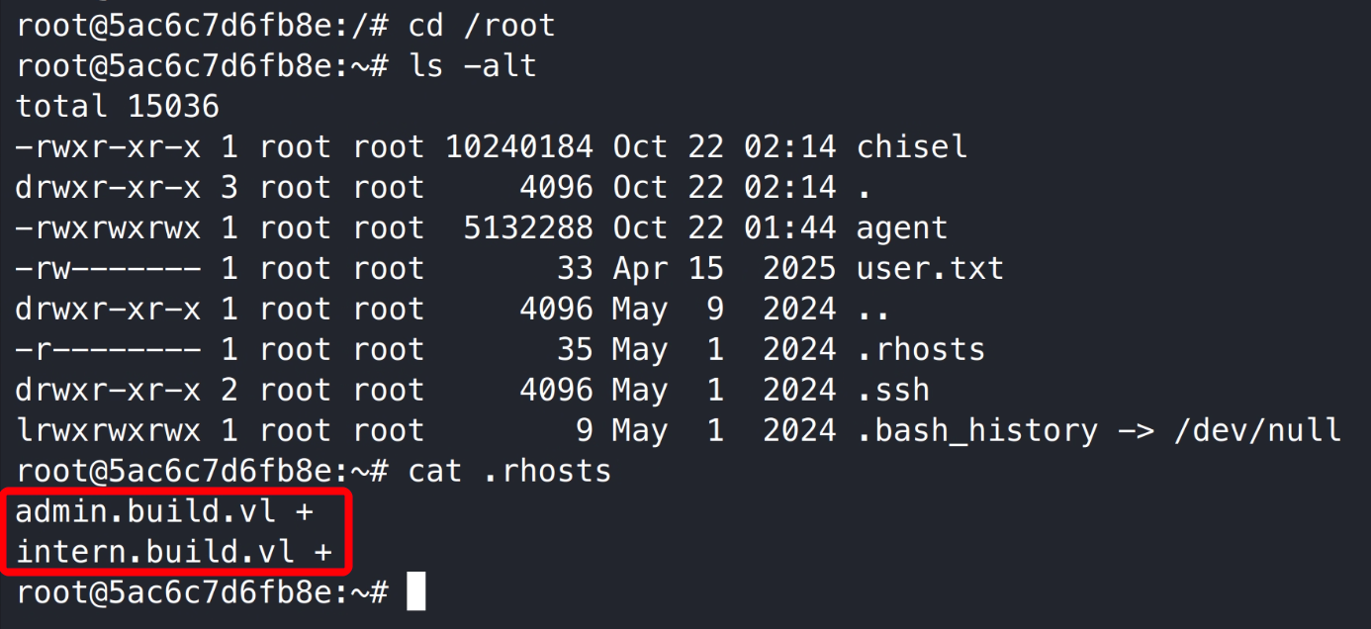This screenshot has height=629, width=1371.
Task: Click the -rwxrwxrwx permissions of the agent file
Action: click(108, 228)
